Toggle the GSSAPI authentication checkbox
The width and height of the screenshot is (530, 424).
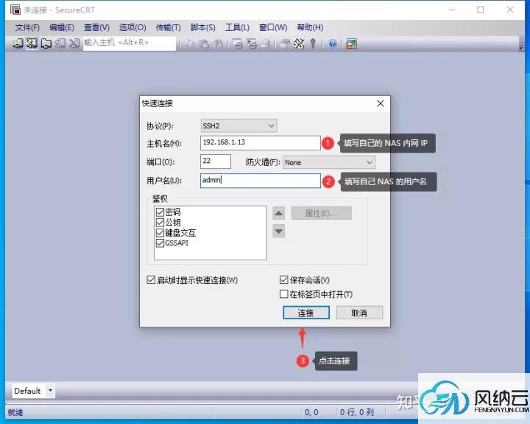160,243
